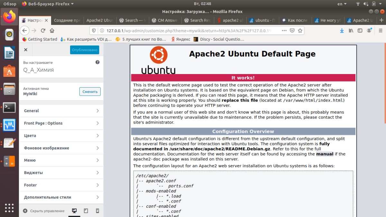Open en keyboard layout selector
Image resolution: width=386 pixels, height=217 pixels.
342,4
